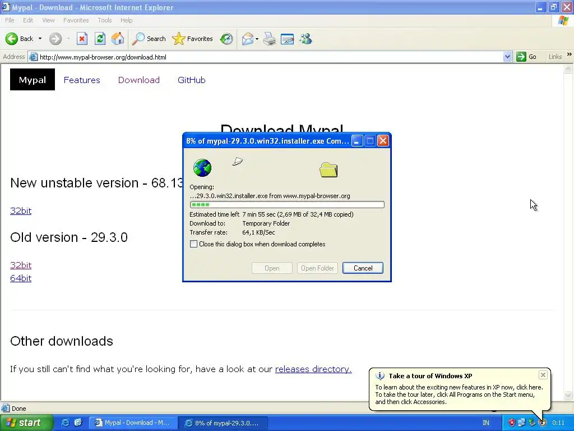
Task: Expand the address bar dropdown arrow
Action: pyautogui.click(x=507, y=57)
